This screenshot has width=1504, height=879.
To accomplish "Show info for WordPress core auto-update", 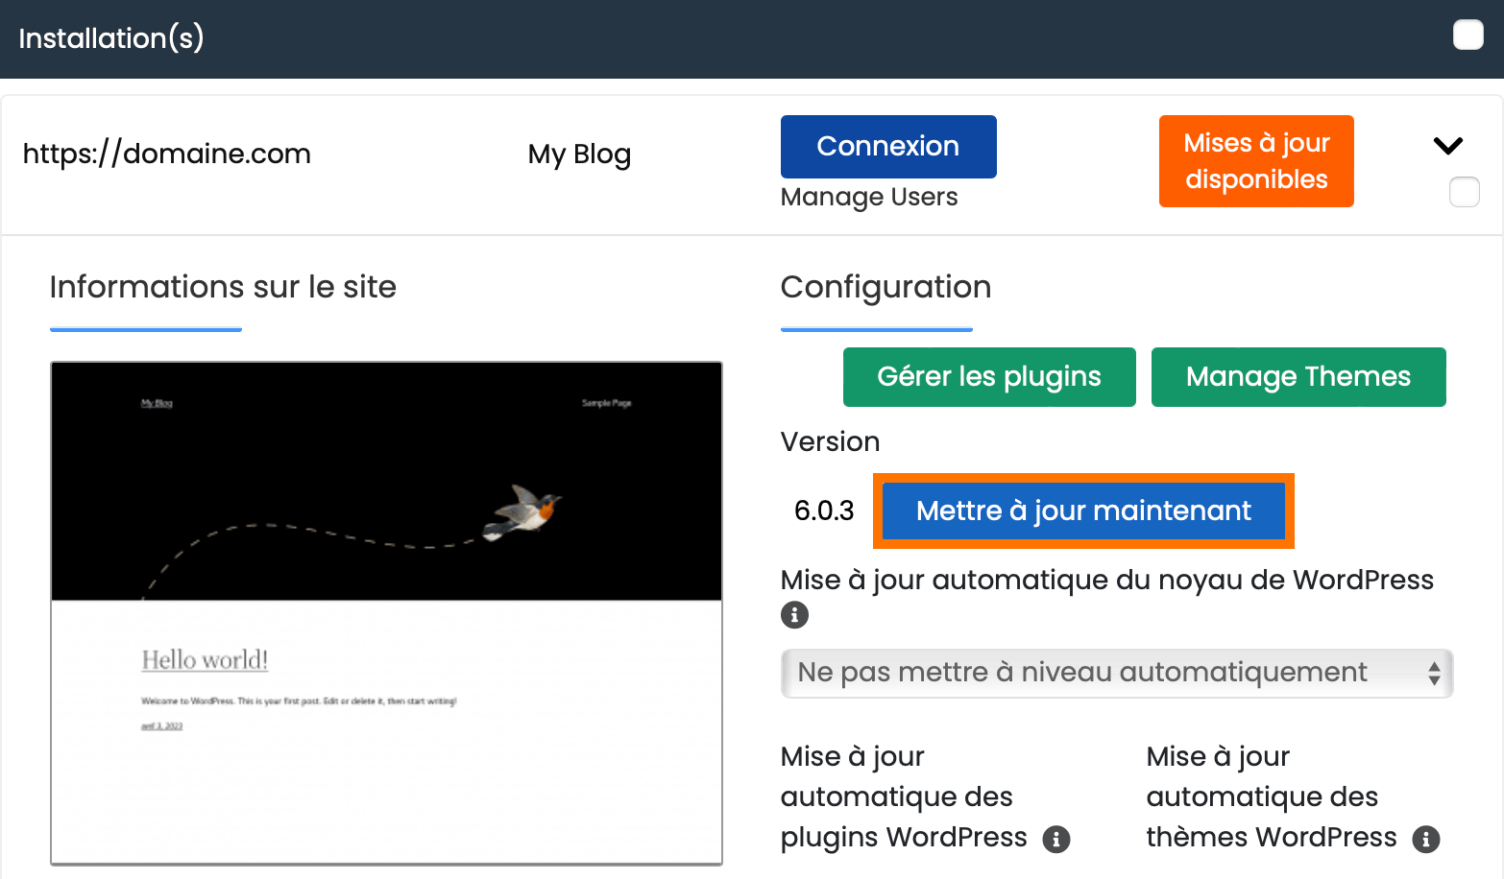I will (x=795, y=614).
